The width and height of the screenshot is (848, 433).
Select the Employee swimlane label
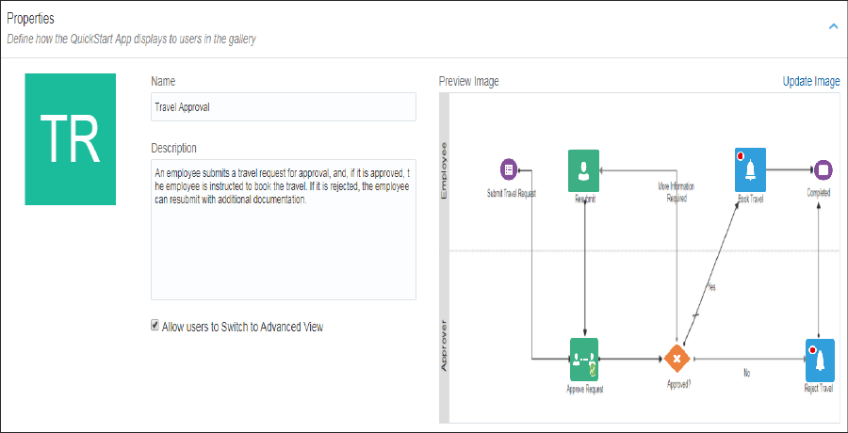[x=446, y=169]
